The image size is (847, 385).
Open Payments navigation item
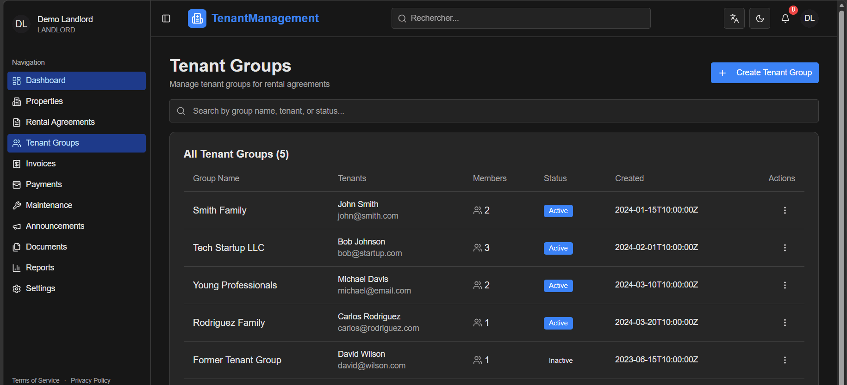point(76,185)
